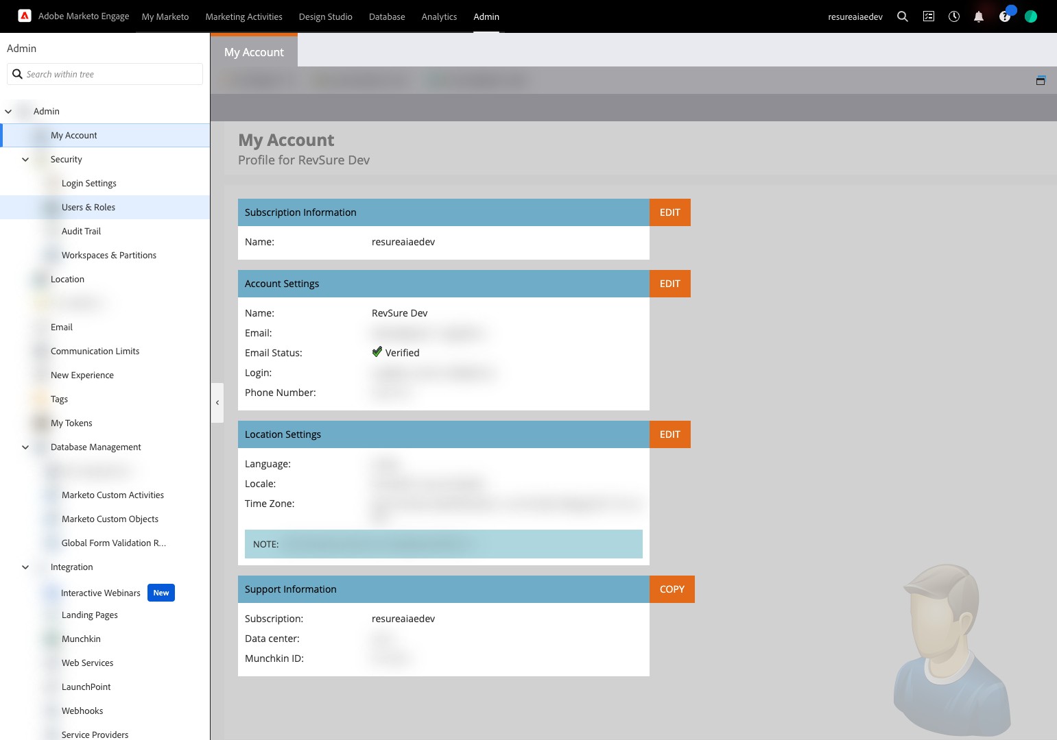Open Landing Pages in the tree
Image resolution: width=1057 pixels, height=740 pixels.
tap(90, 615)
